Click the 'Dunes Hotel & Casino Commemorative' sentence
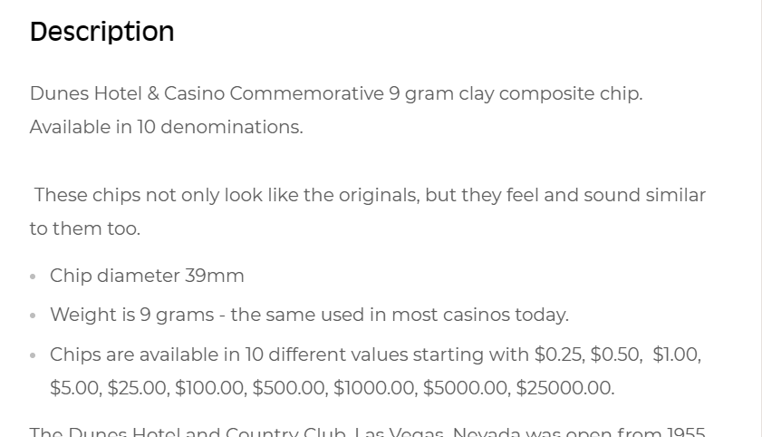The width and height of the screenshot is (762, 437). coord(336,93)
